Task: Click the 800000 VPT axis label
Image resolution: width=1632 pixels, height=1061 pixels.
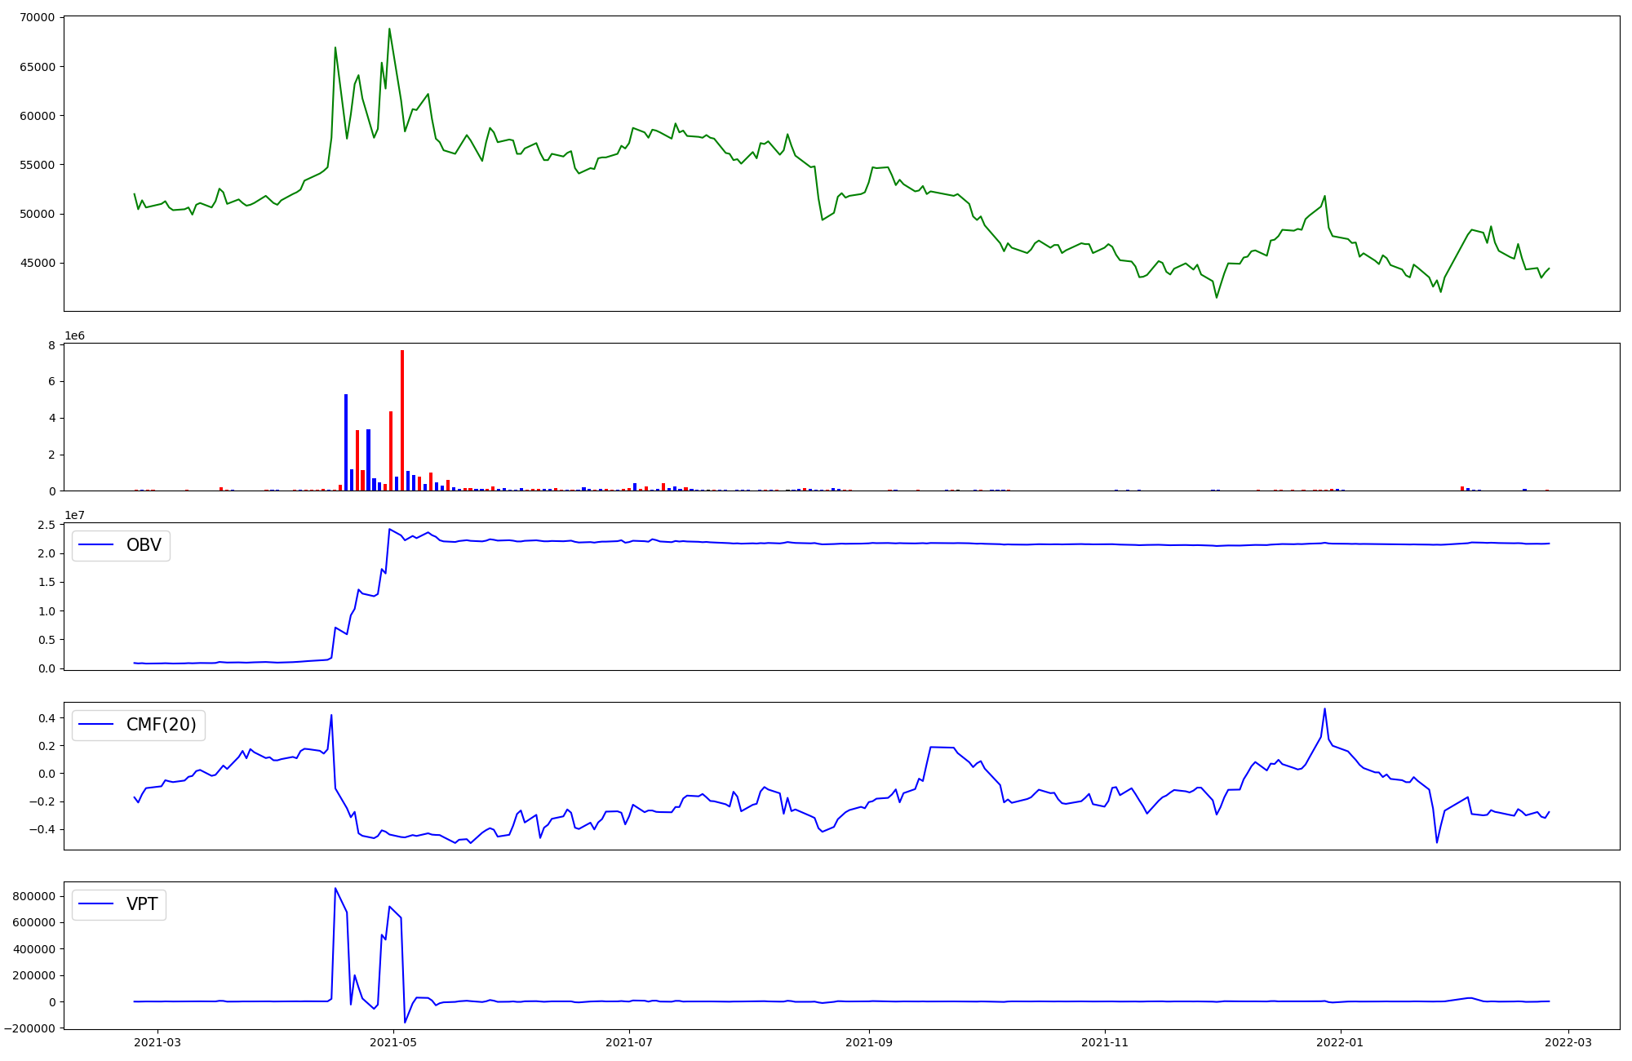Action: [x=33, y=896]
